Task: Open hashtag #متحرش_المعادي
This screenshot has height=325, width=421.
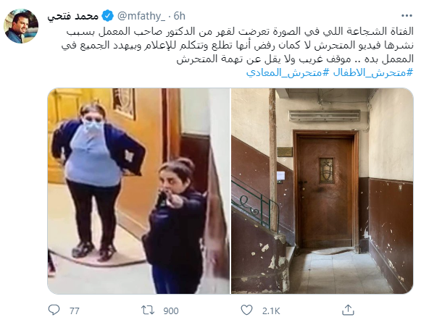Action: 287,72
